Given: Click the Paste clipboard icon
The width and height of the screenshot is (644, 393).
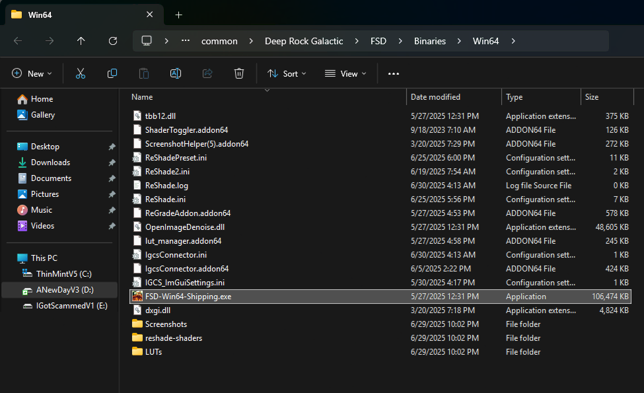Looking at the screenshot, I should tap(144, 73).
